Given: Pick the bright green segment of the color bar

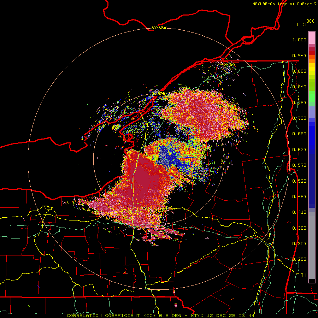Looking at the screenshot, I should click(312, 96).
